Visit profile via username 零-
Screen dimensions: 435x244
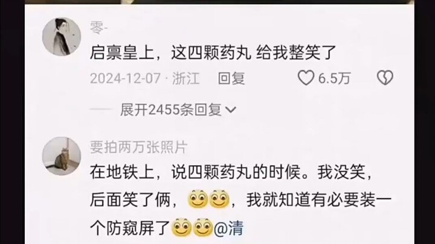point(98,28)
